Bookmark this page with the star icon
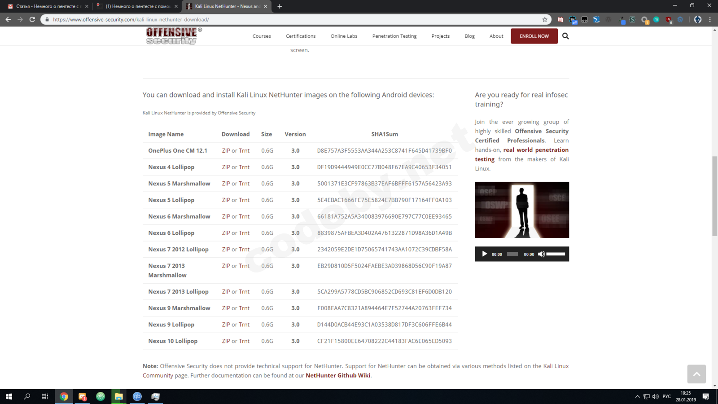The width and height of the screenshot is (718, 404). pos(545,19)
